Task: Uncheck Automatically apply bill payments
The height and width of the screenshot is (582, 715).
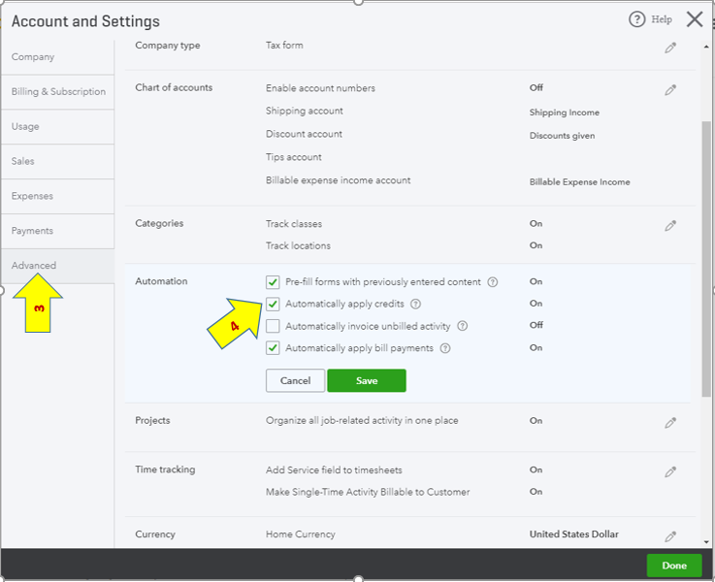Action: (274, 348)
